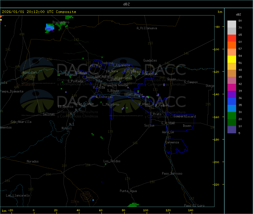Select the Valle_Grande label
This screenshot has width=253, height=214.
pos(83,104)
